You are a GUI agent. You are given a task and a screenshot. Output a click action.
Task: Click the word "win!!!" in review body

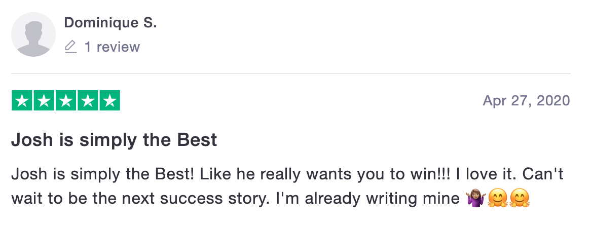coord(436,175)
